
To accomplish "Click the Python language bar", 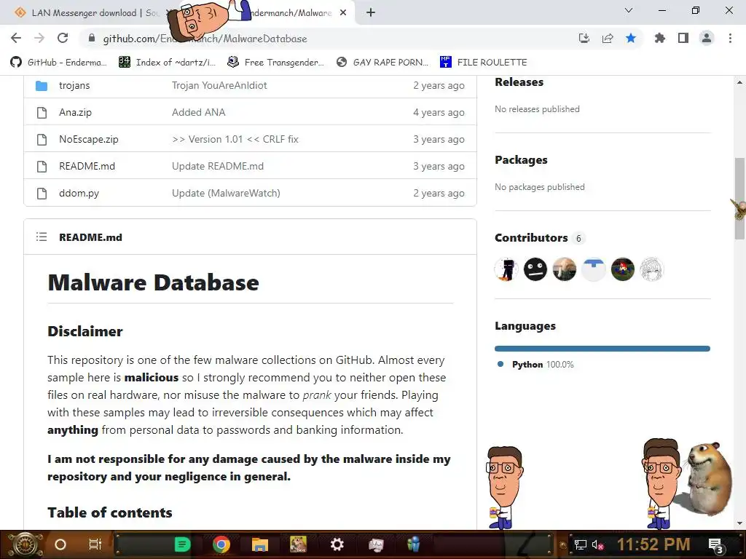I will (602, 349).
